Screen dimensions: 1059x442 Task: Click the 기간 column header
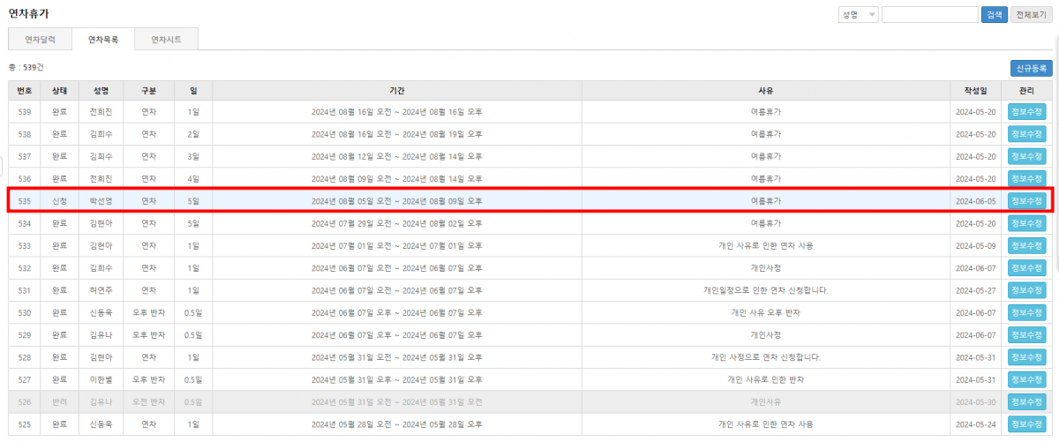coord(396,91)
